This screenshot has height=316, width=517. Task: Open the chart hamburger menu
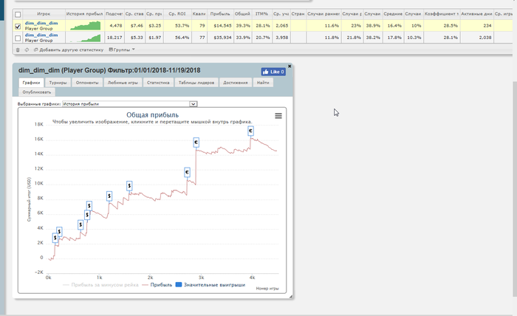[278, 116]
